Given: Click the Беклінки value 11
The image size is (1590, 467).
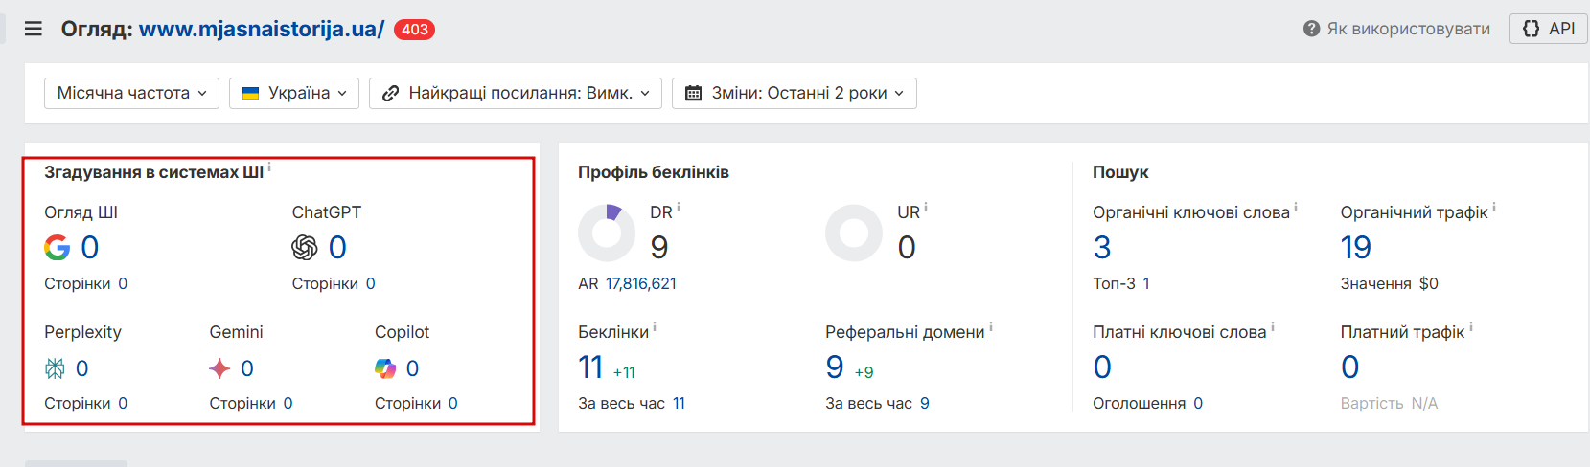Looking at the screenshot, I should point(590,367).
